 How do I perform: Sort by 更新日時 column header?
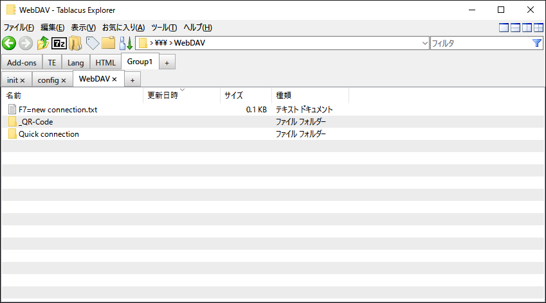(182, 95)
